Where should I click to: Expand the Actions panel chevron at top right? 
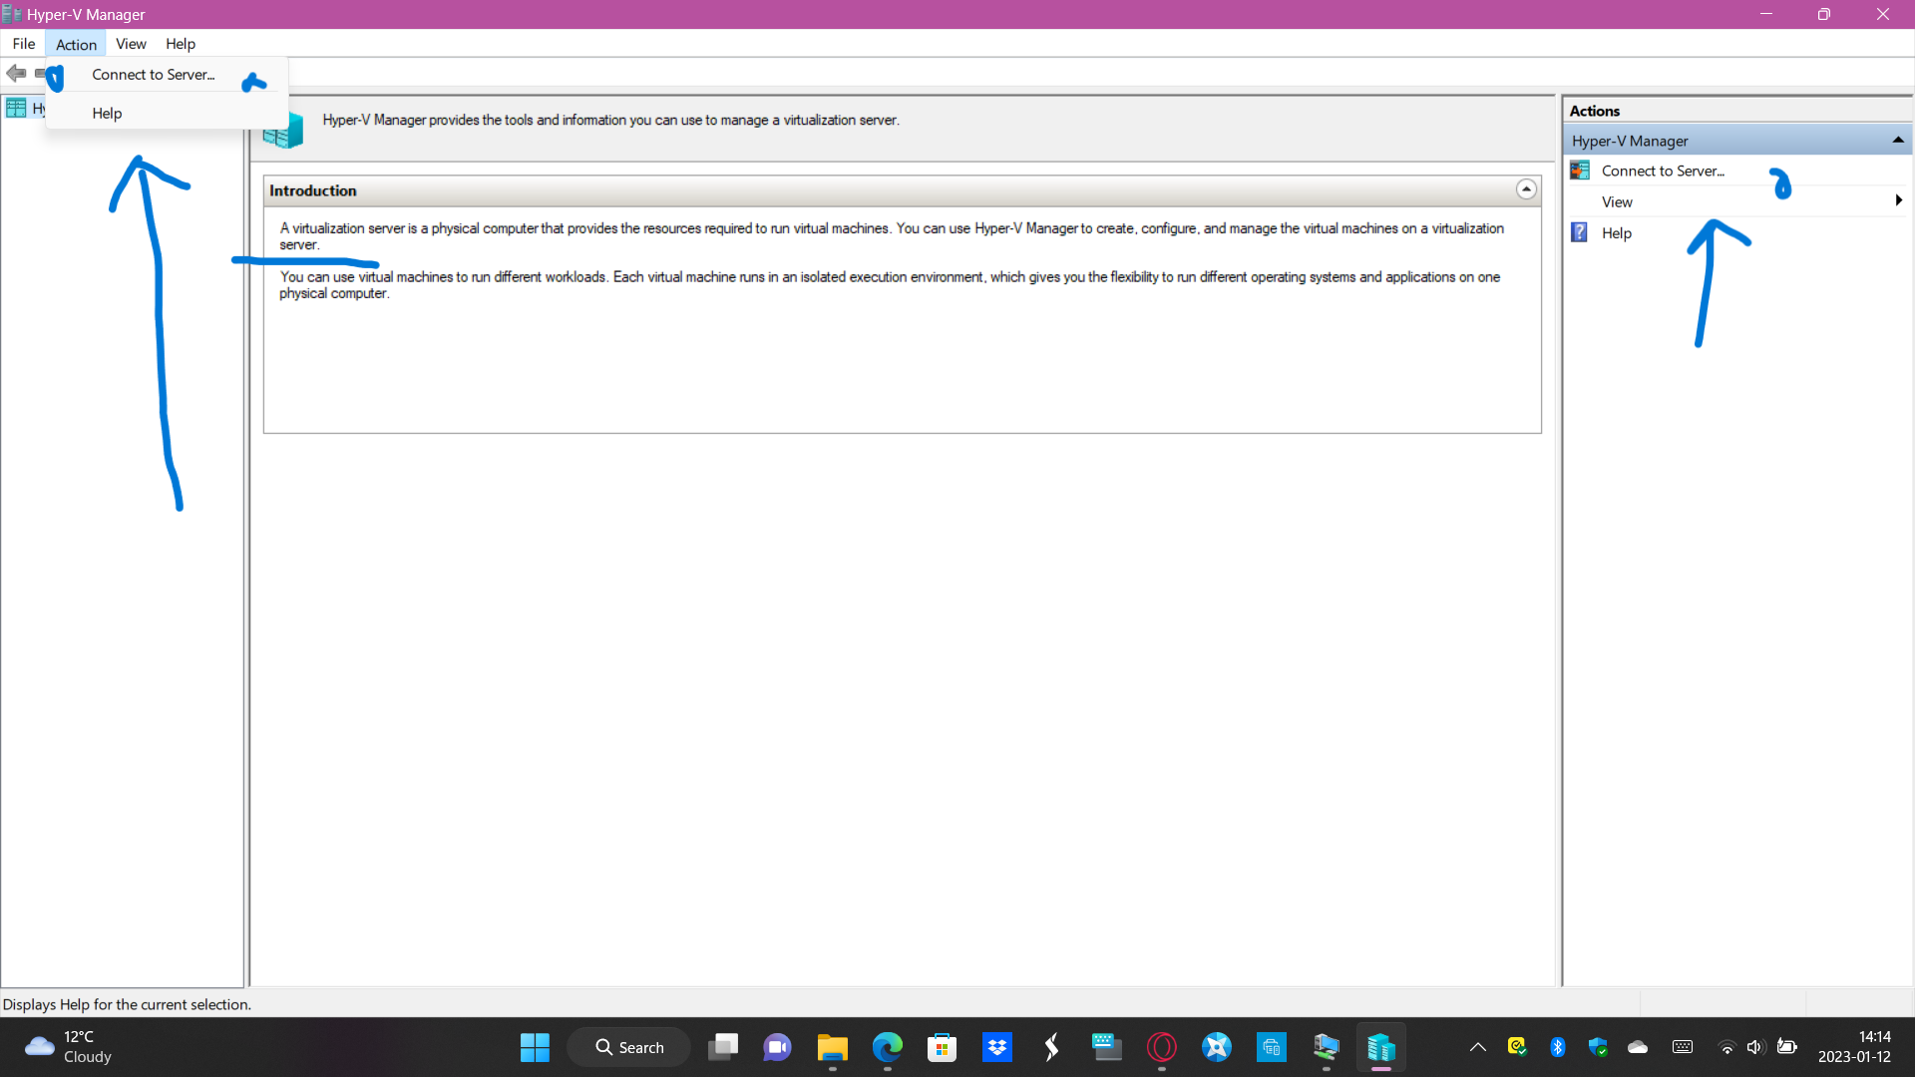pyautogui.click(x=1898, y=140)
